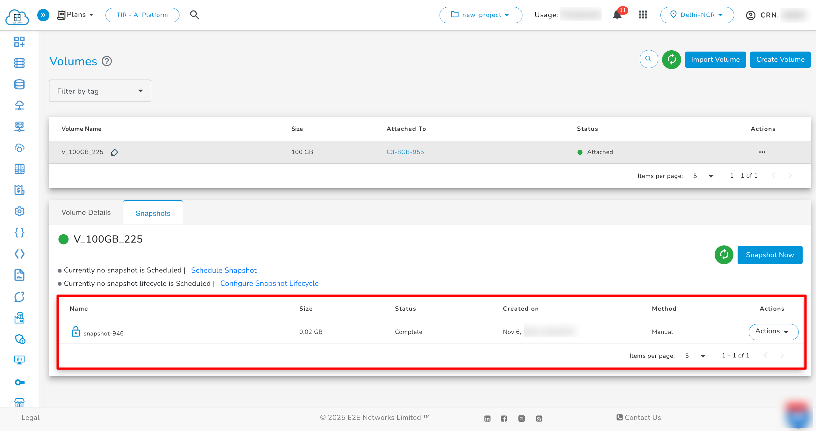Click the help question mark beside Volumes
This screenshot has width=816, height=431.
coord(107,61)
